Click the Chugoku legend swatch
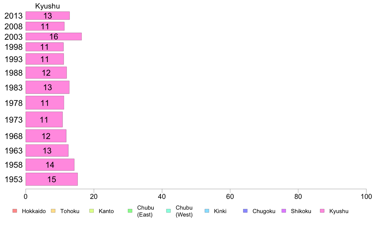The image size is (375, 232). click(x=245, y=211)
